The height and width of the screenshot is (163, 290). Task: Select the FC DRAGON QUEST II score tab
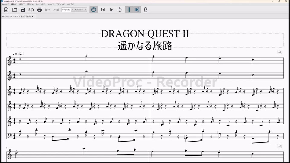tap(16, 16)
